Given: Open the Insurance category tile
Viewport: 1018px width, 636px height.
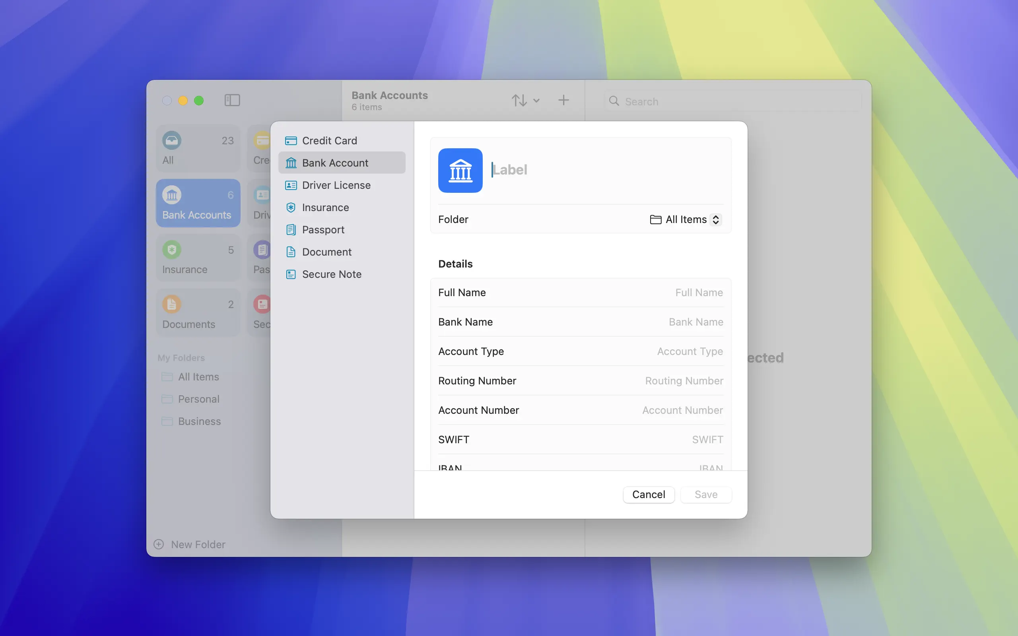Looking at the screenshot, I should click(x=198, y=258).
